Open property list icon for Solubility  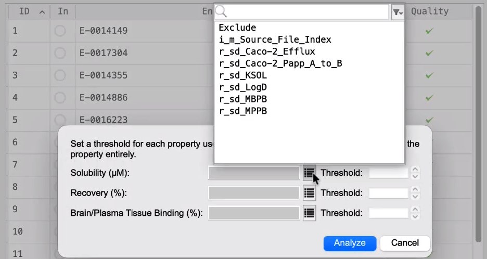pyautogui.click(x=309, y=173)
